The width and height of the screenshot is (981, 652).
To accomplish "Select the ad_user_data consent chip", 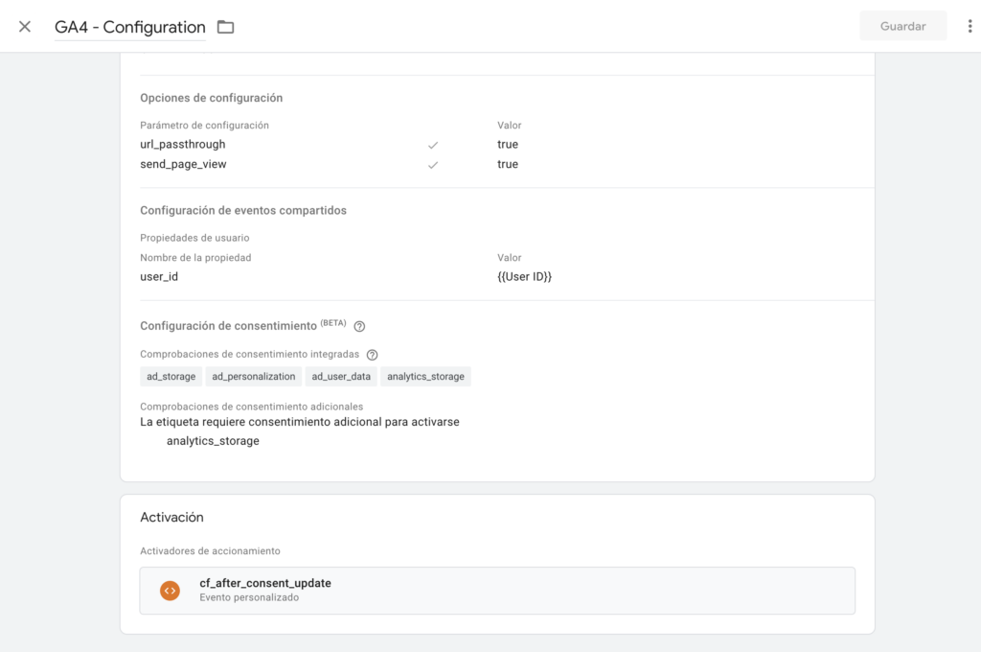I will 341,377.
